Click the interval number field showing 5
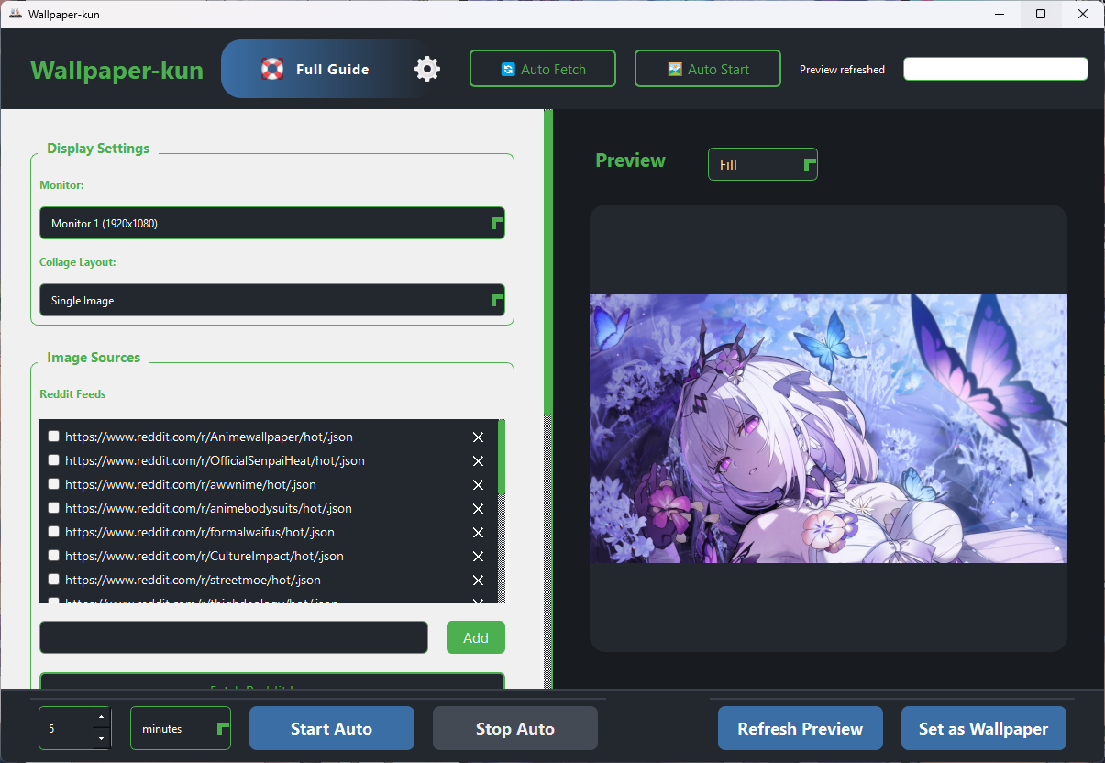The width and height of the screenshot is (1105, 763). point(66,728)
